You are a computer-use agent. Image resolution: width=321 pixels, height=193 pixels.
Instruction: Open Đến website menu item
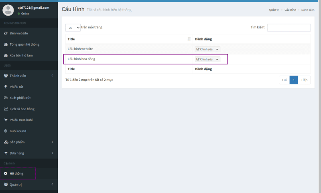pos(29,33)
